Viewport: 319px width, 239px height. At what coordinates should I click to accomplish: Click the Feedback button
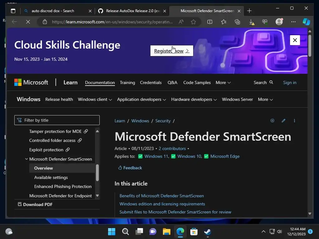point(130,168)
